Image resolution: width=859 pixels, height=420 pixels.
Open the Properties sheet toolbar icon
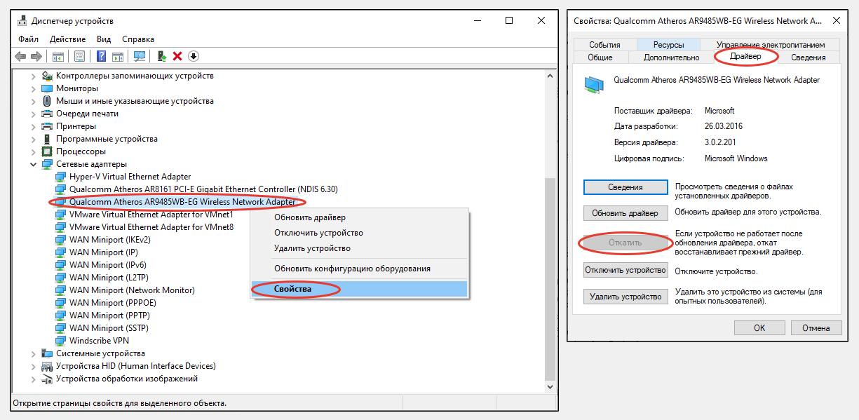[x=79, y=56]
